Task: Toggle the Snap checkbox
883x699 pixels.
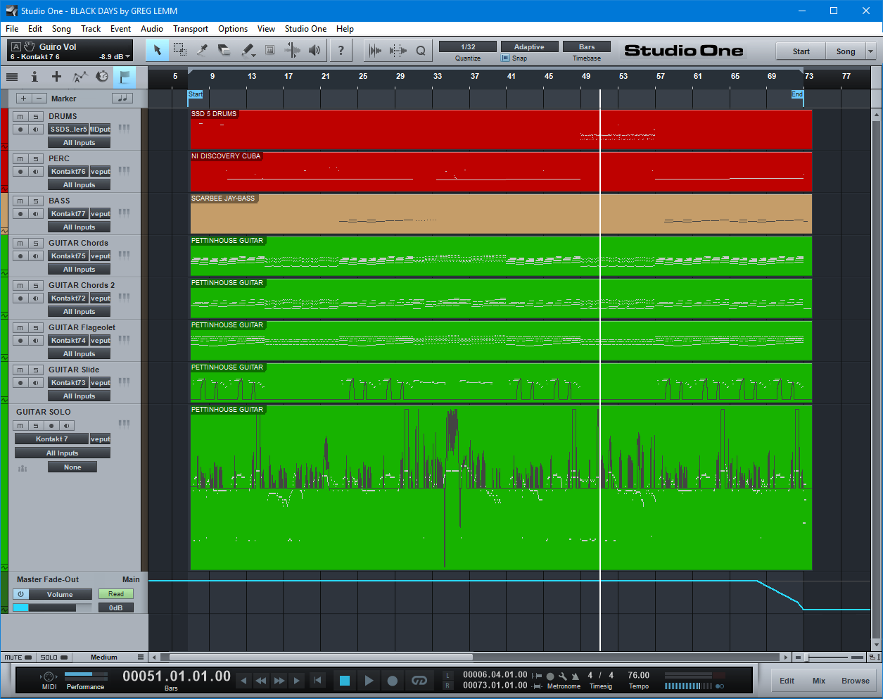Action: (x=505, y=58)
